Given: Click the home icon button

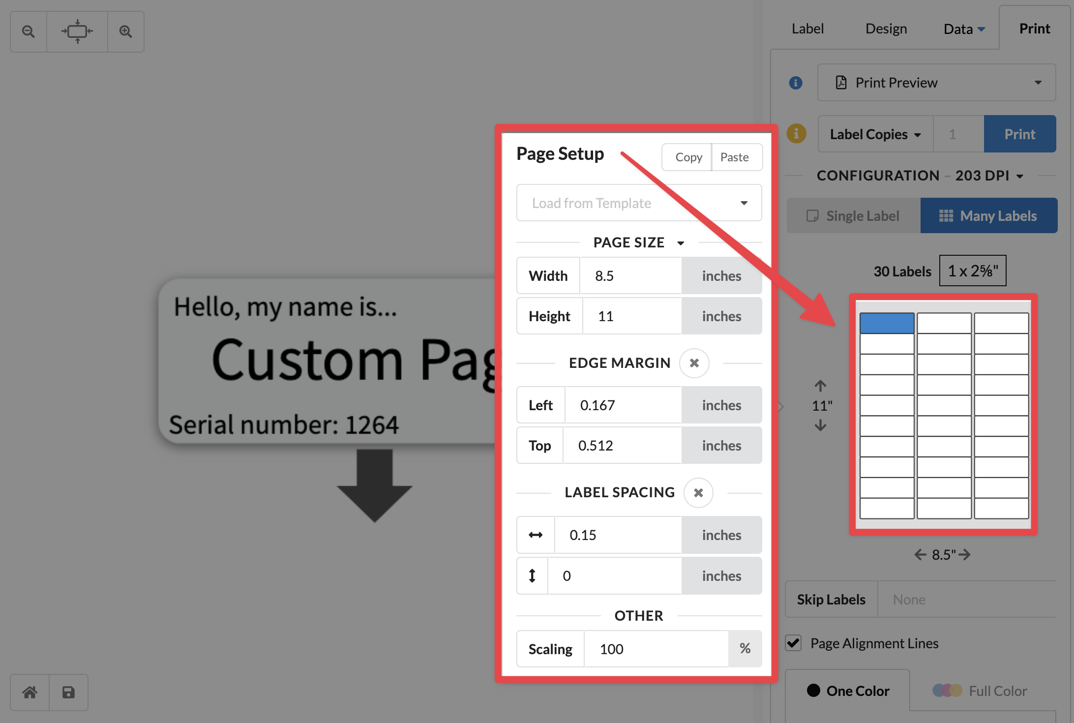Looking at the screenshot, I should point(30,693).
